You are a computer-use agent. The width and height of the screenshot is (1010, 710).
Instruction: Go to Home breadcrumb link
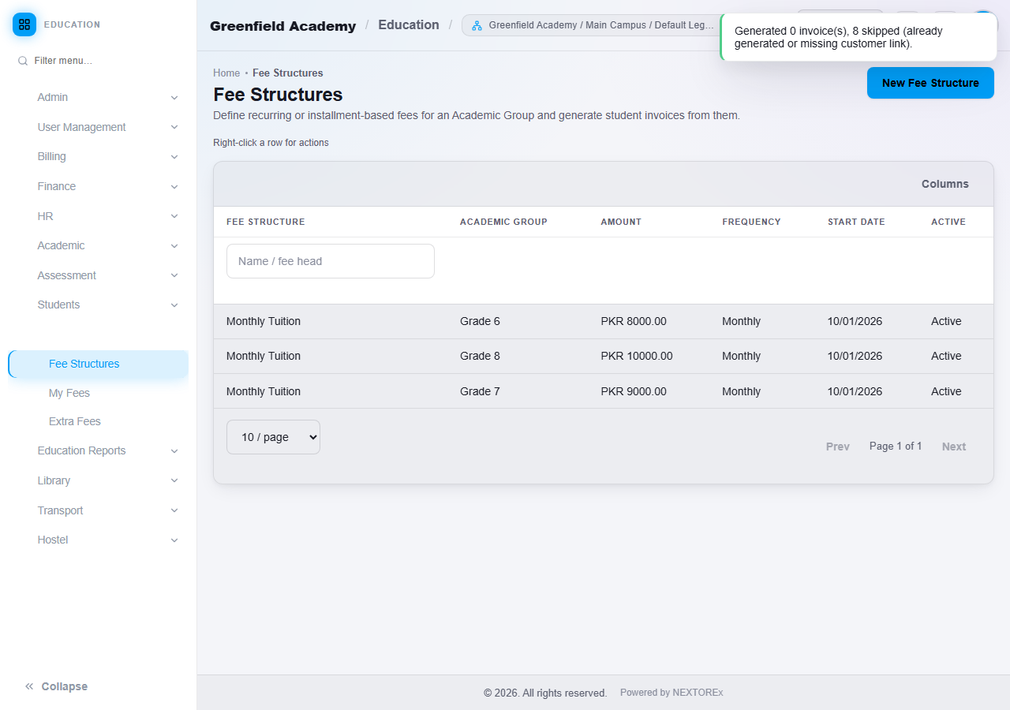point(226,73)
